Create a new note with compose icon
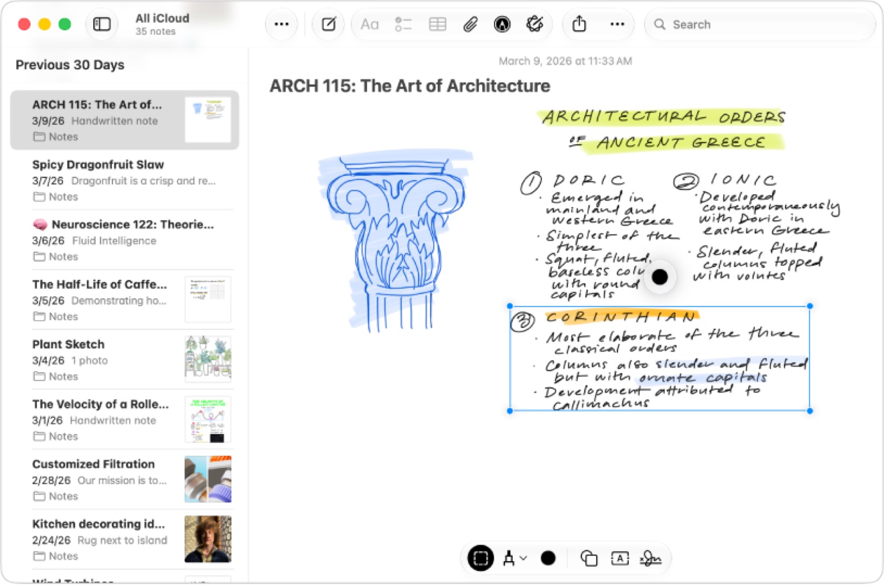Viewport: 884px width, 586px height. (329, 24)
